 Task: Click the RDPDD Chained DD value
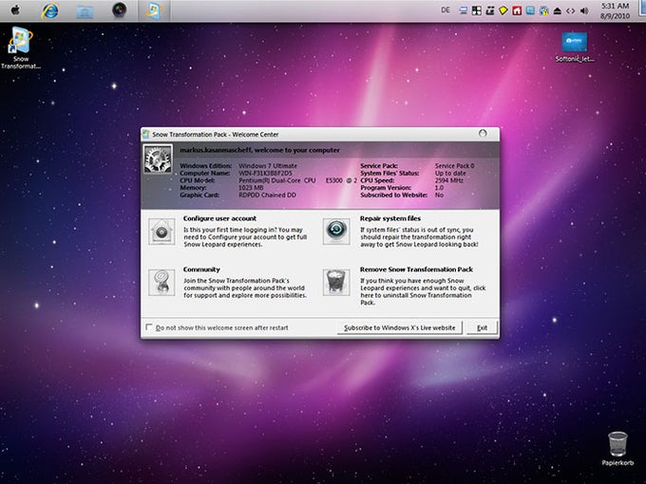tap(267, 195)
